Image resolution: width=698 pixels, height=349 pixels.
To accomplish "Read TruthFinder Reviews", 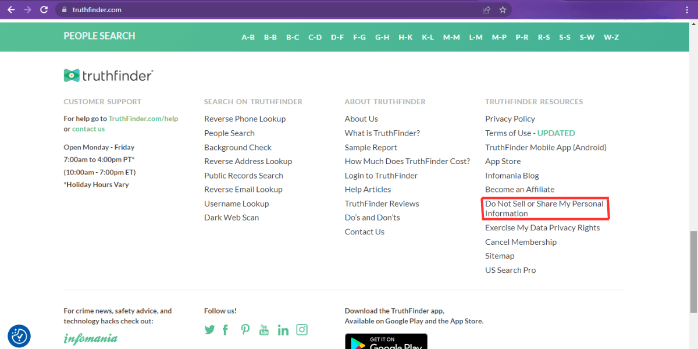I will pyautogui.click(x=382, y=204).
